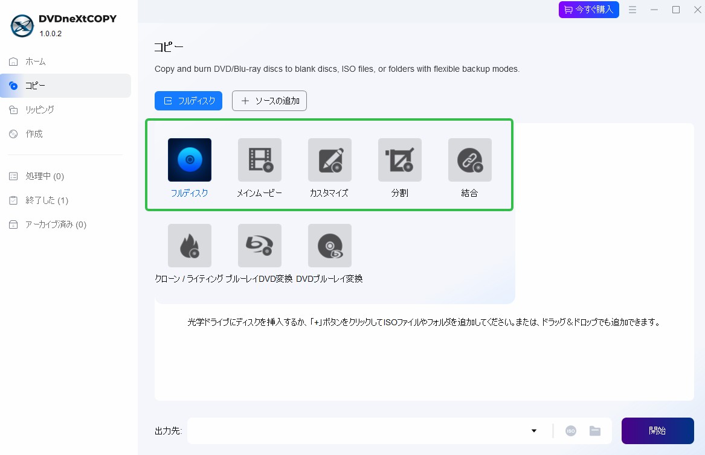Minimize the DVDneXtCOPY window
This screenshot has width=705, height=455.
[x=654, y=10]
